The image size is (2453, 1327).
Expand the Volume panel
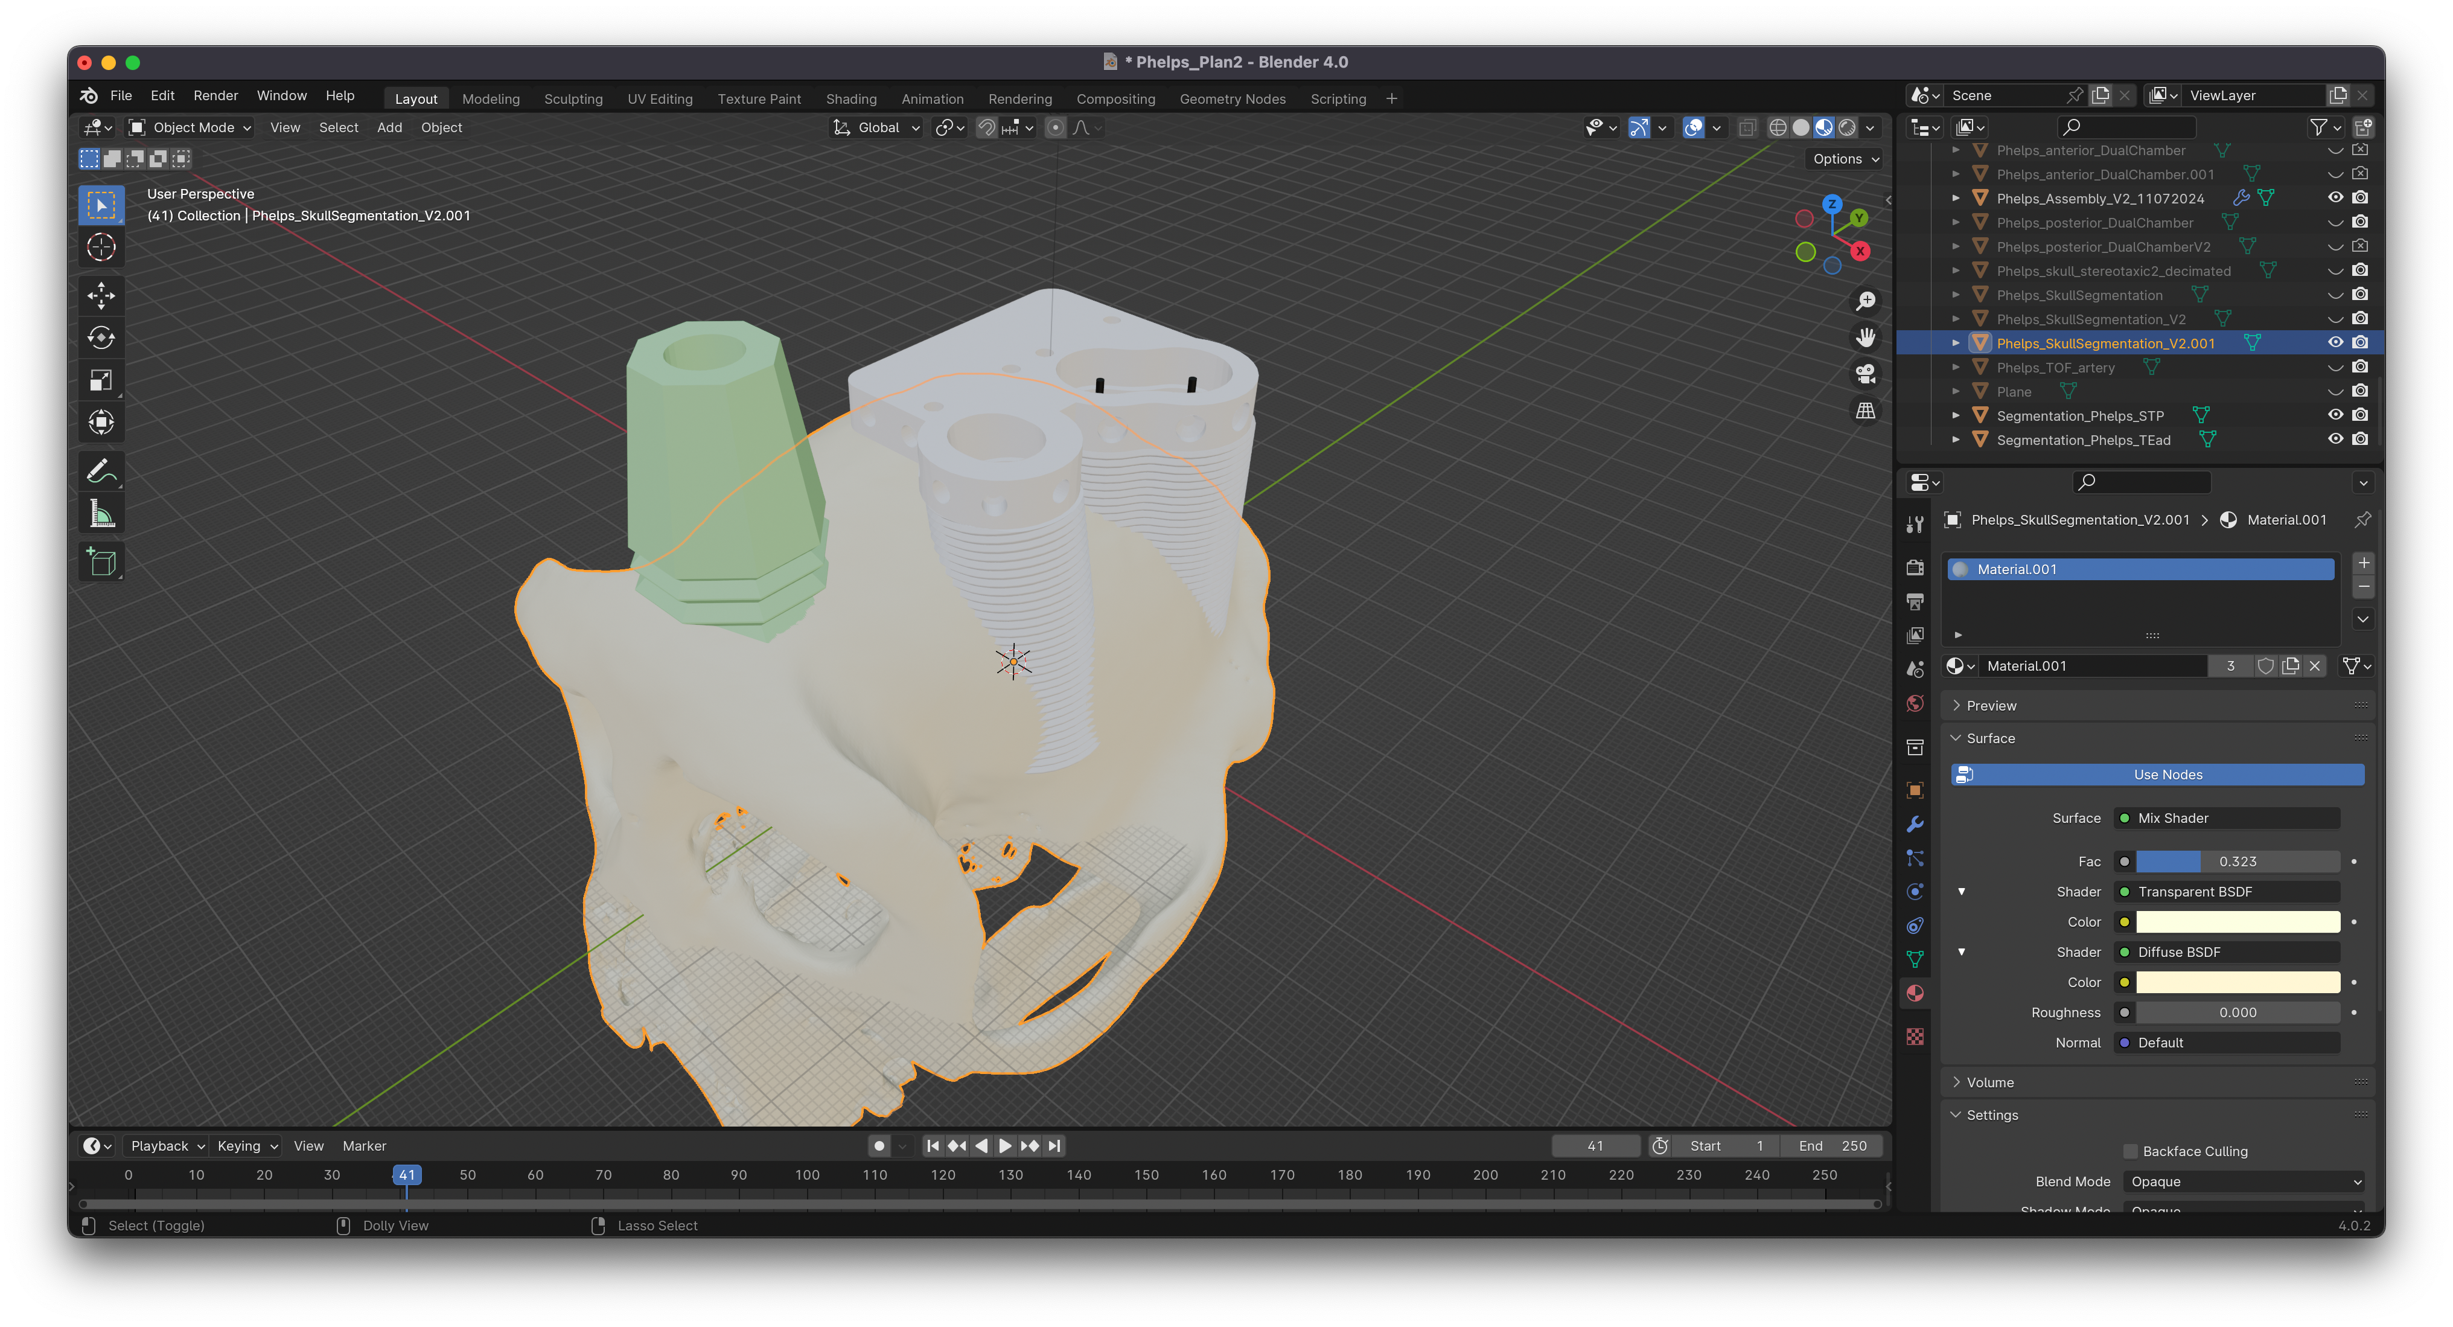pos(1990,1082)
